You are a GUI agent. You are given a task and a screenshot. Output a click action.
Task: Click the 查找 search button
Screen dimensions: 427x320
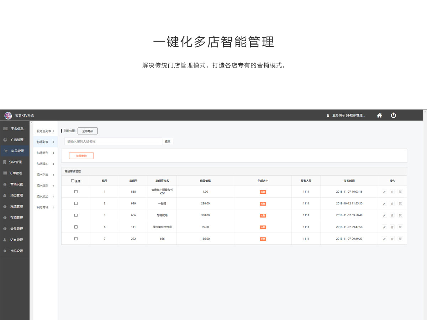[168, 142]
